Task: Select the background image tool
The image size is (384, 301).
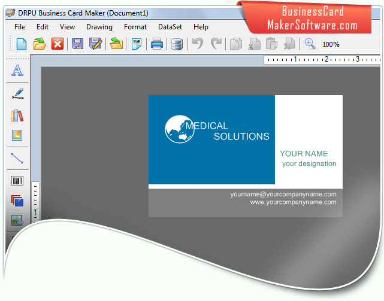Action: (x=17, y=220)
